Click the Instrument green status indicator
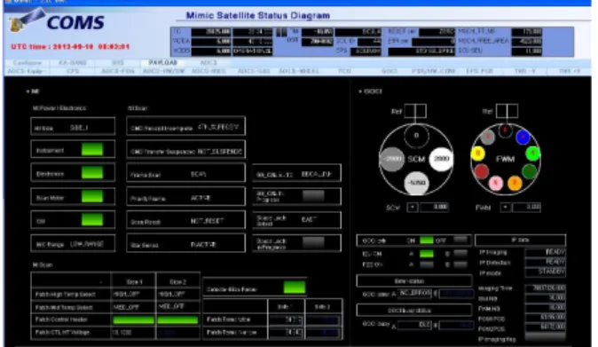 [92, 149]
